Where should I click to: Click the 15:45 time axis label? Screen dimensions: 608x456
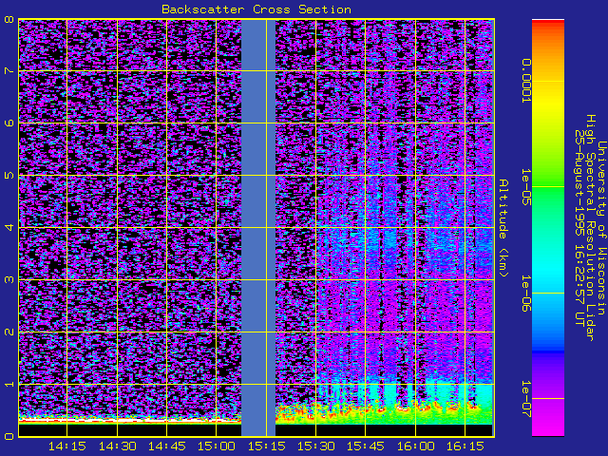pyautogui.click(x=366, y=446)
